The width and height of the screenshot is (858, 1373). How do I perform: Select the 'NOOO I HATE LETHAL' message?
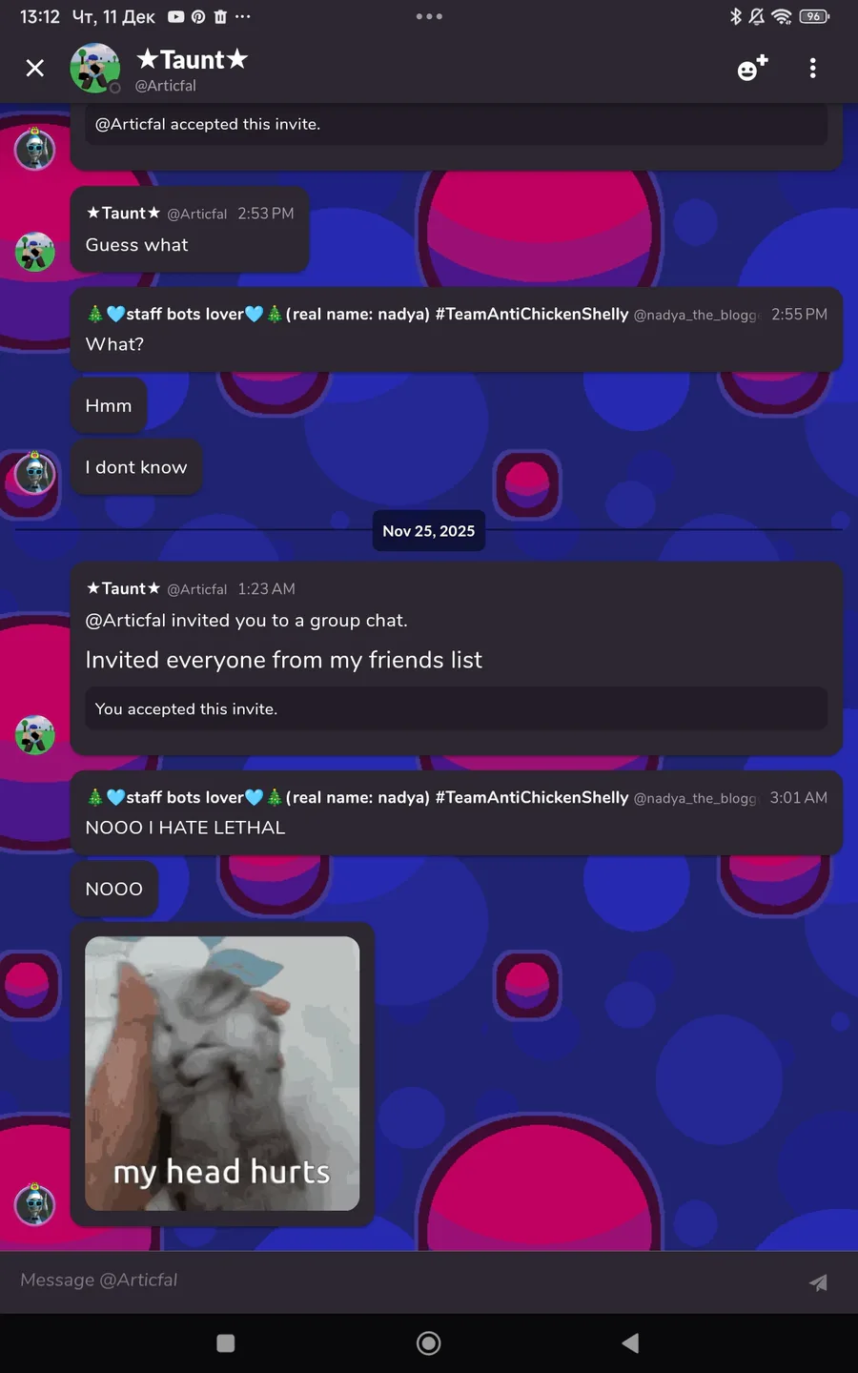457,812
